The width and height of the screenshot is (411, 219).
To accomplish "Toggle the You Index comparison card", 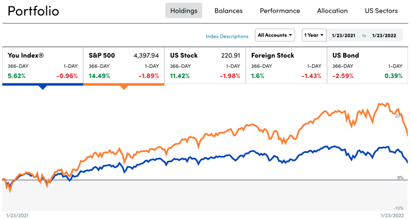I will [x=43, y=66].
